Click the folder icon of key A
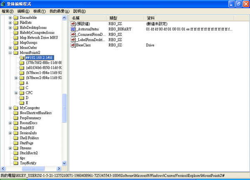The width and height of the screenshot is (250, 180). coord(22,83)
